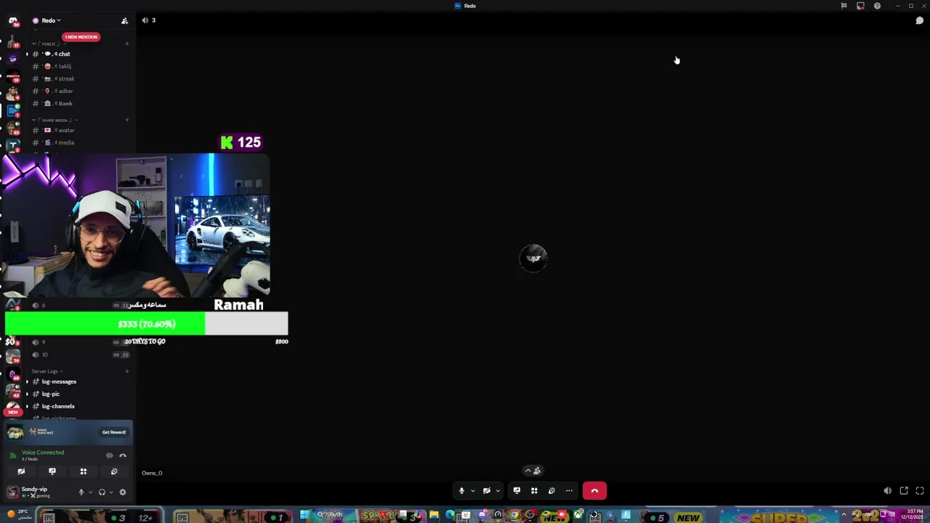Collapse the PUBLIC channel category
The width and height of the screenshot is (930, 523).
click(49, 44)
